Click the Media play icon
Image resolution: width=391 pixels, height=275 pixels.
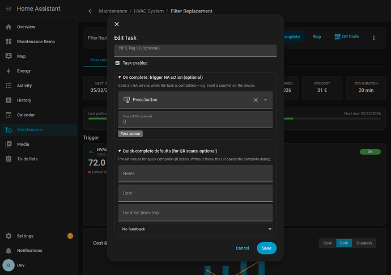click(8, 144)
